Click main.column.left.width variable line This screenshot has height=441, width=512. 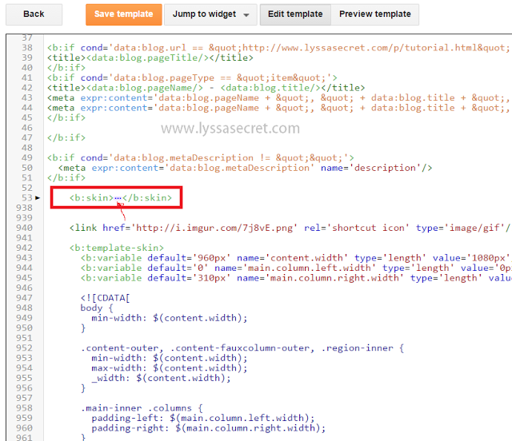295,268
